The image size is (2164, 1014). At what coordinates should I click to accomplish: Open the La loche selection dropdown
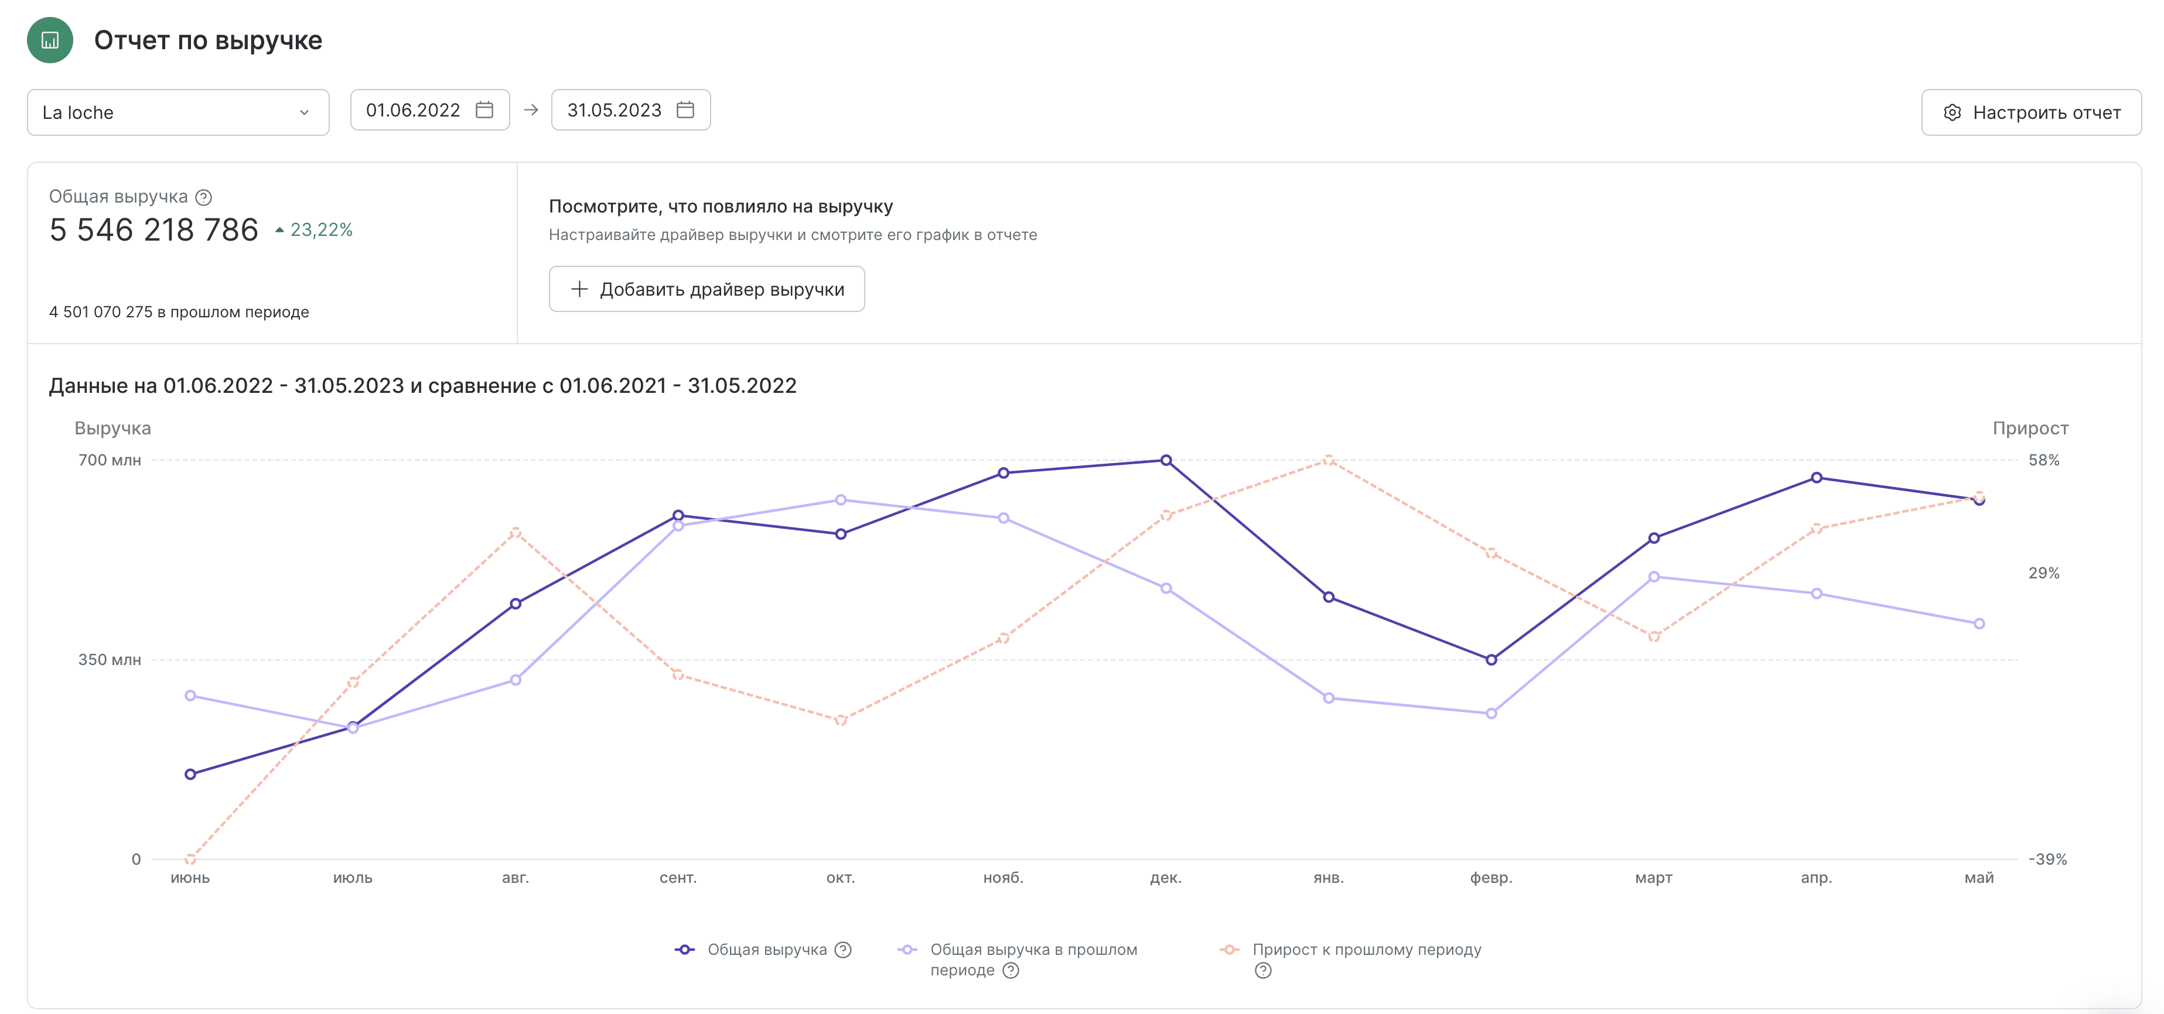[x=178, y=112]
